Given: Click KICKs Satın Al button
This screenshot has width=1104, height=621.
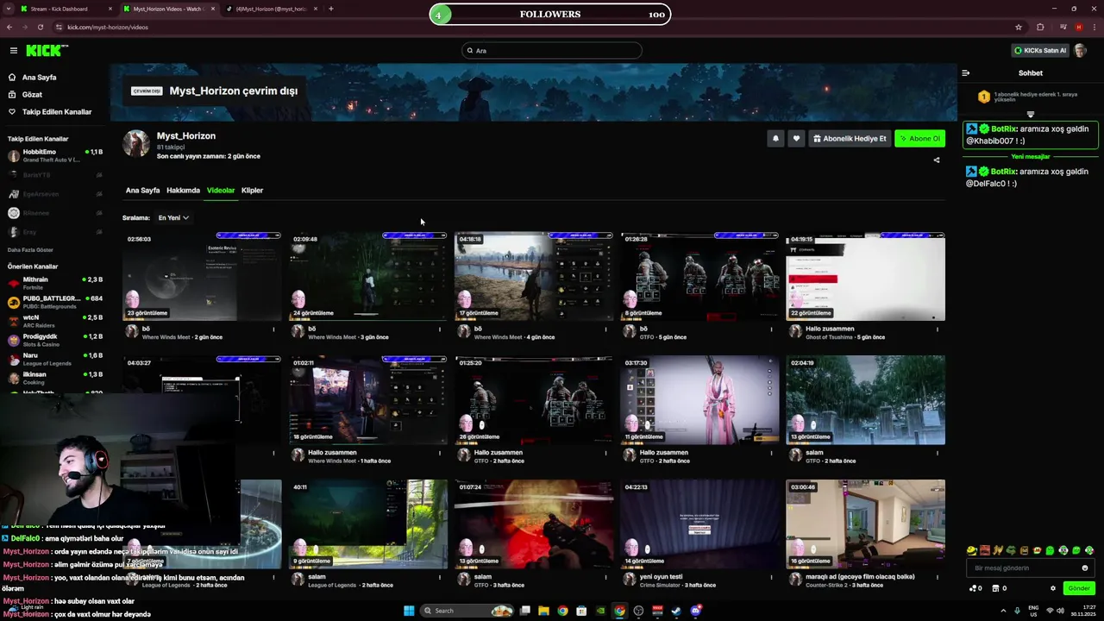Looking at the screenshot, I should click(x=1039, y=51).
